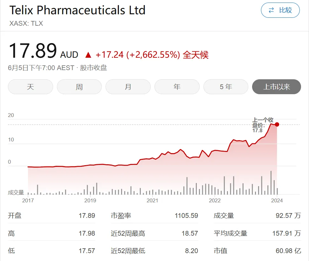This screenshot has height=261, width=309.
Task: Click the Telix Pharmaceuticals Ltd title
Action: (x=77, y=10)
